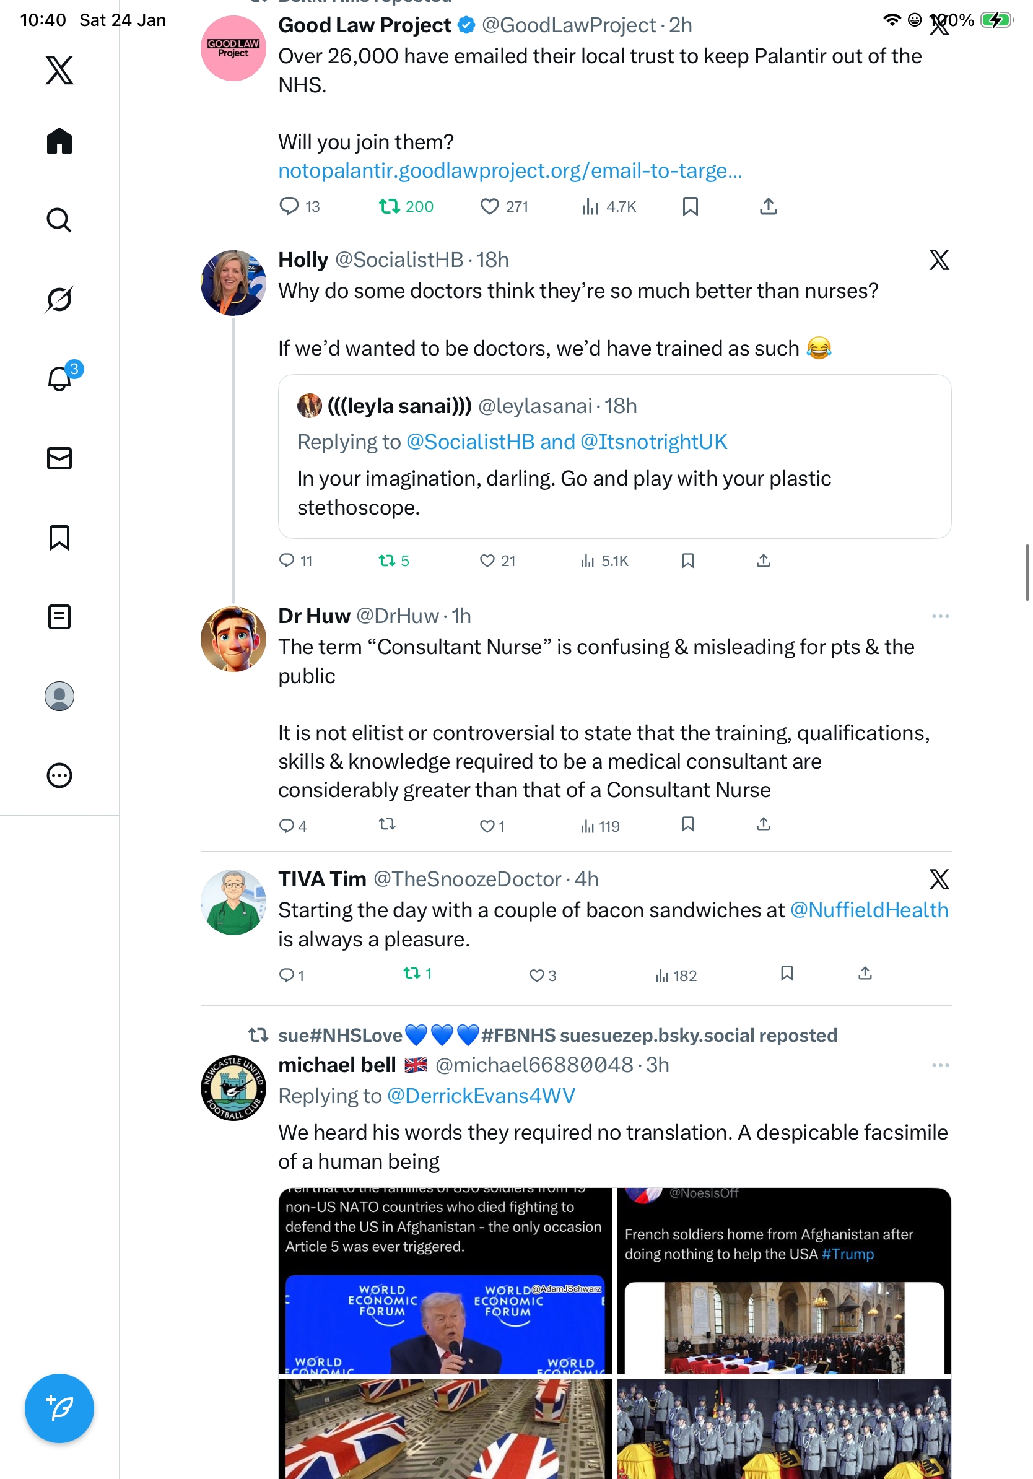This screenshot has height=1479, width=1033.
Task: Open the @NuffieldHealth mention link
Action: 869,910
